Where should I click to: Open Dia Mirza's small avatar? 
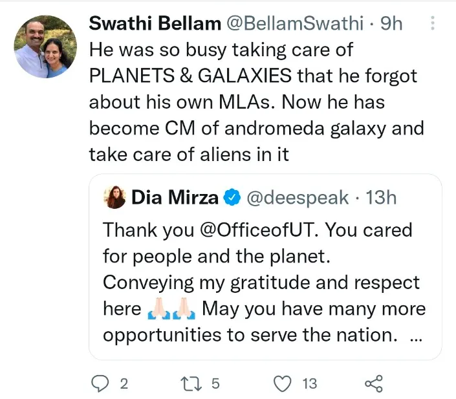pos(114,197)
